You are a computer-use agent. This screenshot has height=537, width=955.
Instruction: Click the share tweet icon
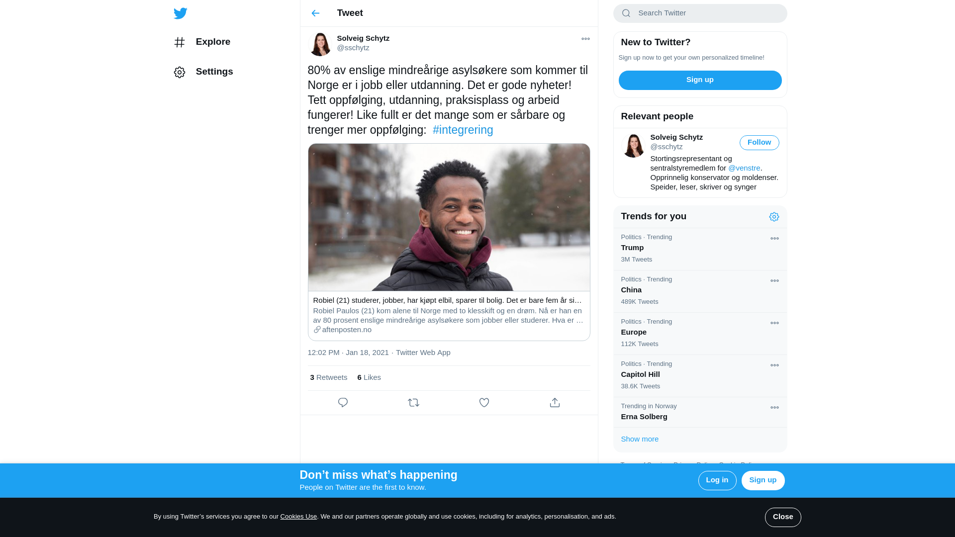[x=555, y=403]
